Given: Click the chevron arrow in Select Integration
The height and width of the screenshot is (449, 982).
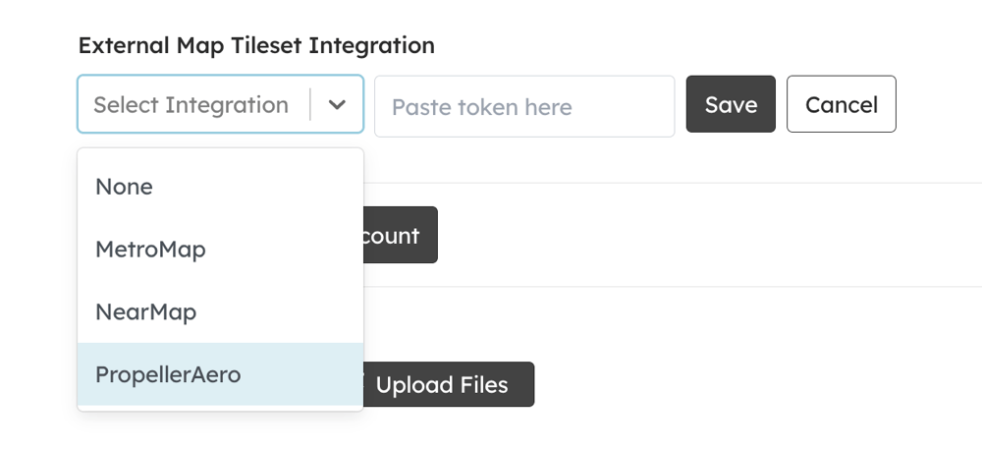Looking at the screenshot, I should click(x=337, y=104).
